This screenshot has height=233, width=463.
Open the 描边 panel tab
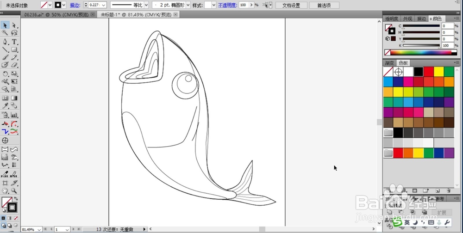point(421,18)
